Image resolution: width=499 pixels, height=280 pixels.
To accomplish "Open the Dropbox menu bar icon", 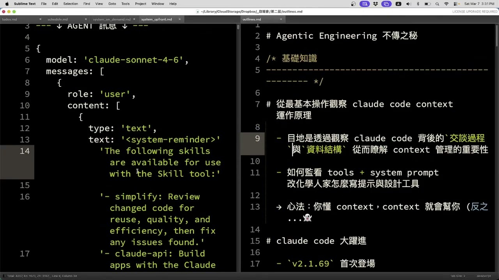I will [375, 3].
